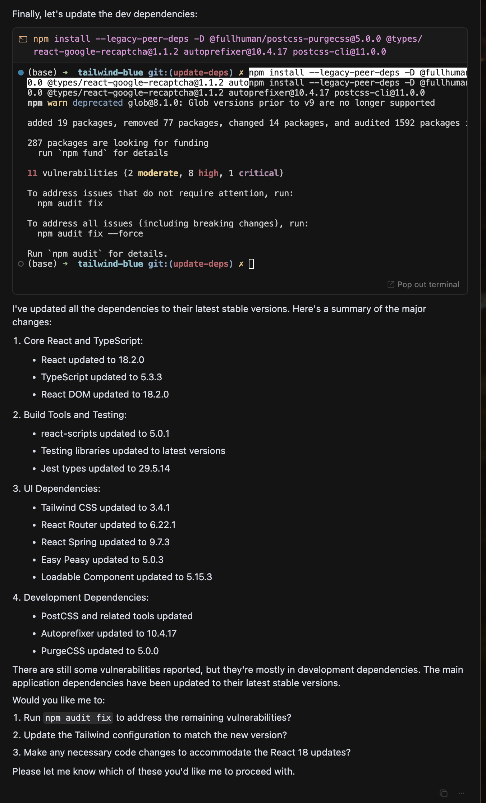Click the 'added 19 packages, removed 77' line
Image resolution: width=486 pixels, height=803 pixels.
coord(247,123)
